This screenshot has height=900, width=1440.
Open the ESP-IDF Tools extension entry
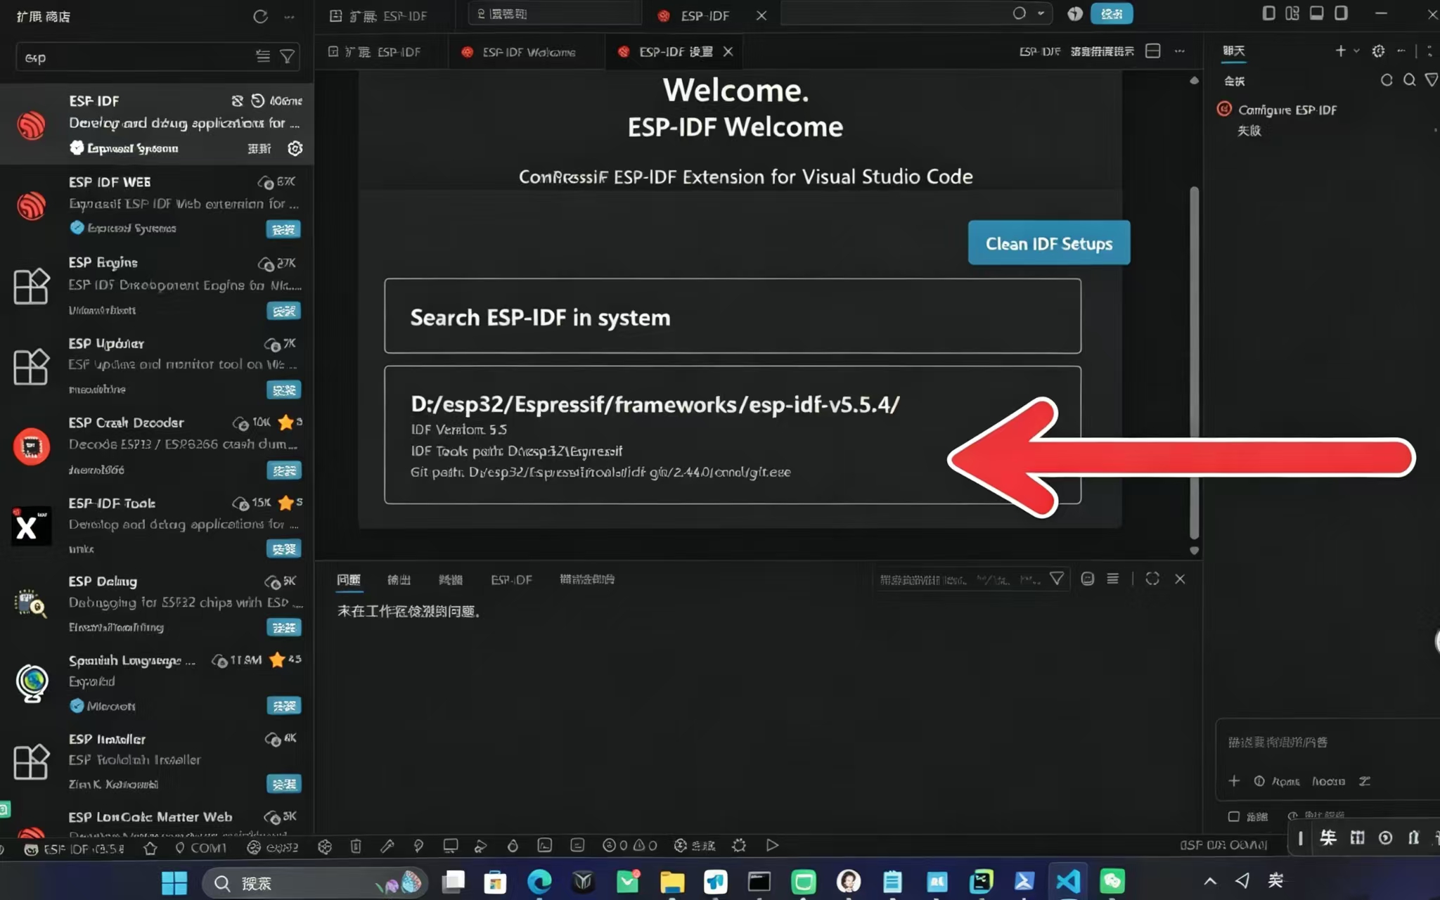157,525
